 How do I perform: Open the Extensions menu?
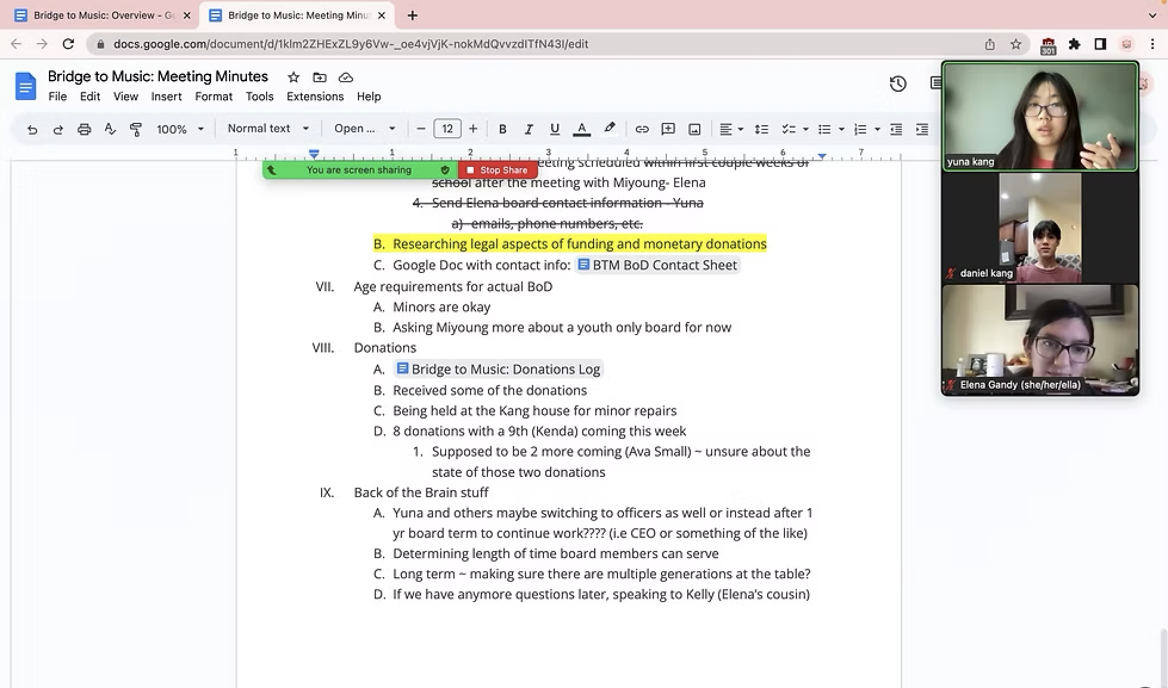(x=315, y=97)
